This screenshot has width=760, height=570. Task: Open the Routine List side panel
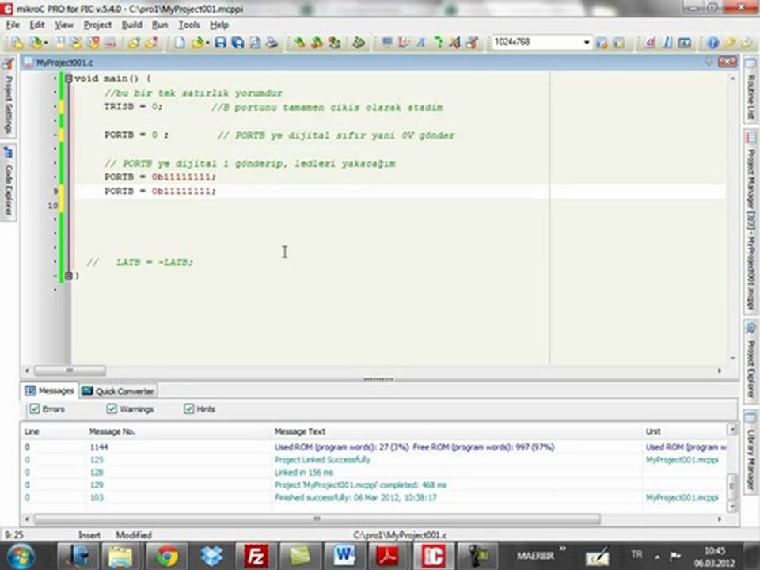pos(750,90)
